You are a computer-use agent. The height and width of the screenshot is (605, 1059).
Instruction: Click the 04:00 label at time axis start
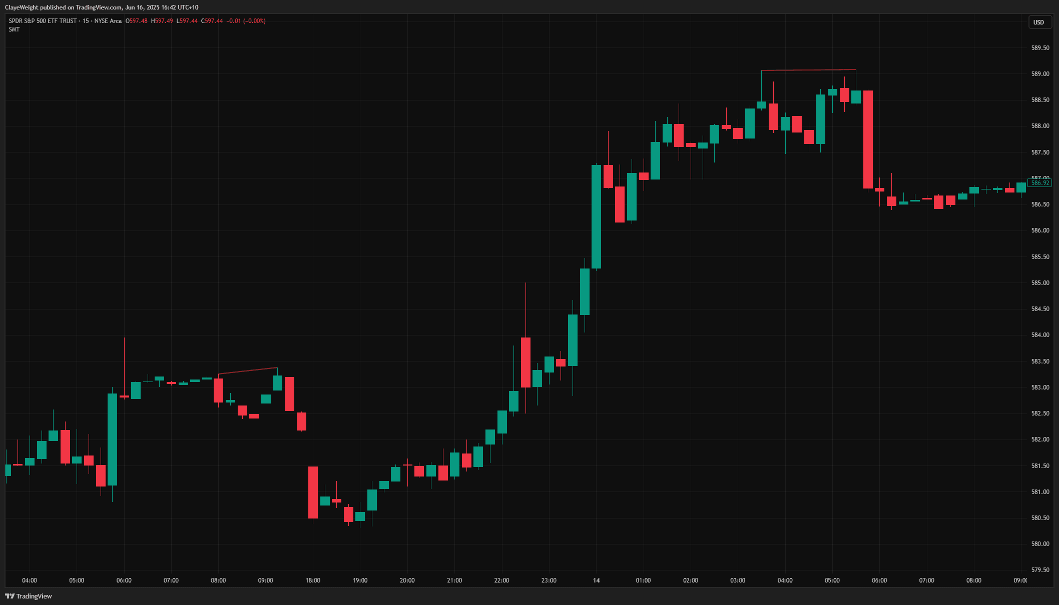tap(30, 580)
